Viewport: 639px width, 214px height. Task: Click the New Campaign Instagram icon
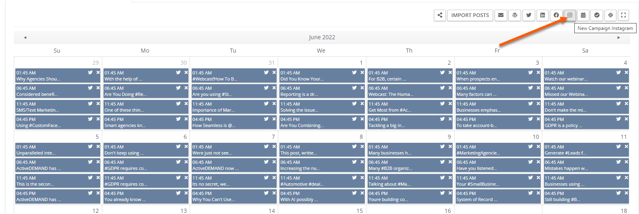click(570, 15)
